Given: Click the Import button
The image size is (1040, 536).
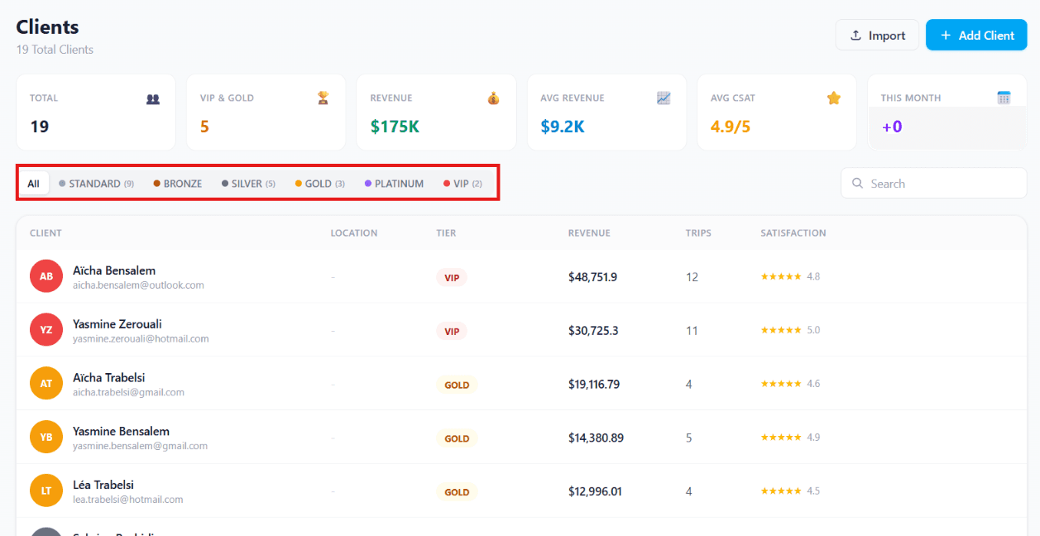Looking at the screenshot, I should click(x=877, y=35).
